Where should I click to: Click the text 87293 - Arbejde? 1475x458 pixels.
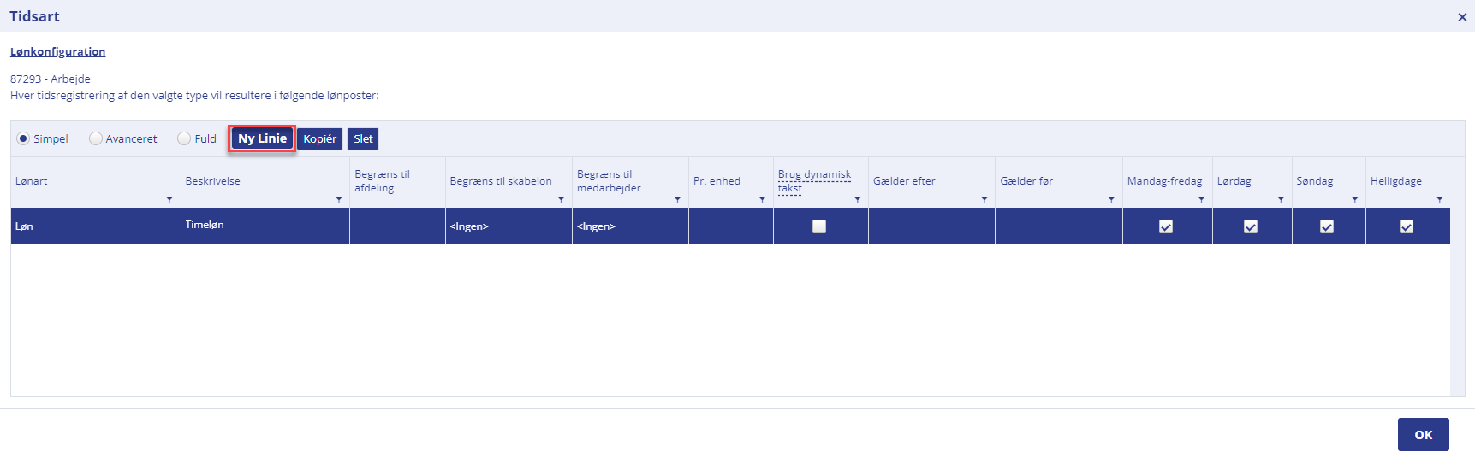pos(51,79)
